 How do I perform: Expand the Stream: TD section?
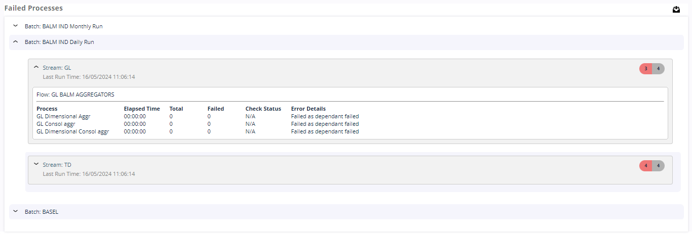(x=36, y=164)
